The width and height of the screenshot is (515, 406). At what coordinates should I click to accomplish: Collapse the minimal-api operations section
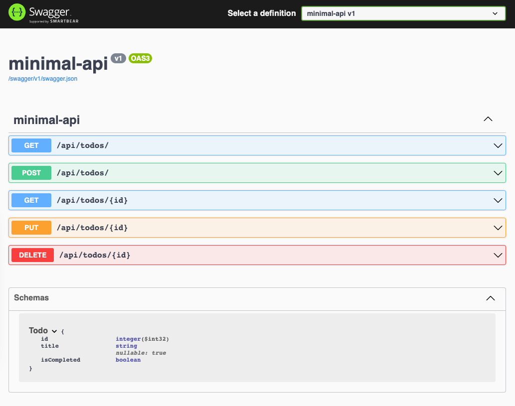[488, 119]
